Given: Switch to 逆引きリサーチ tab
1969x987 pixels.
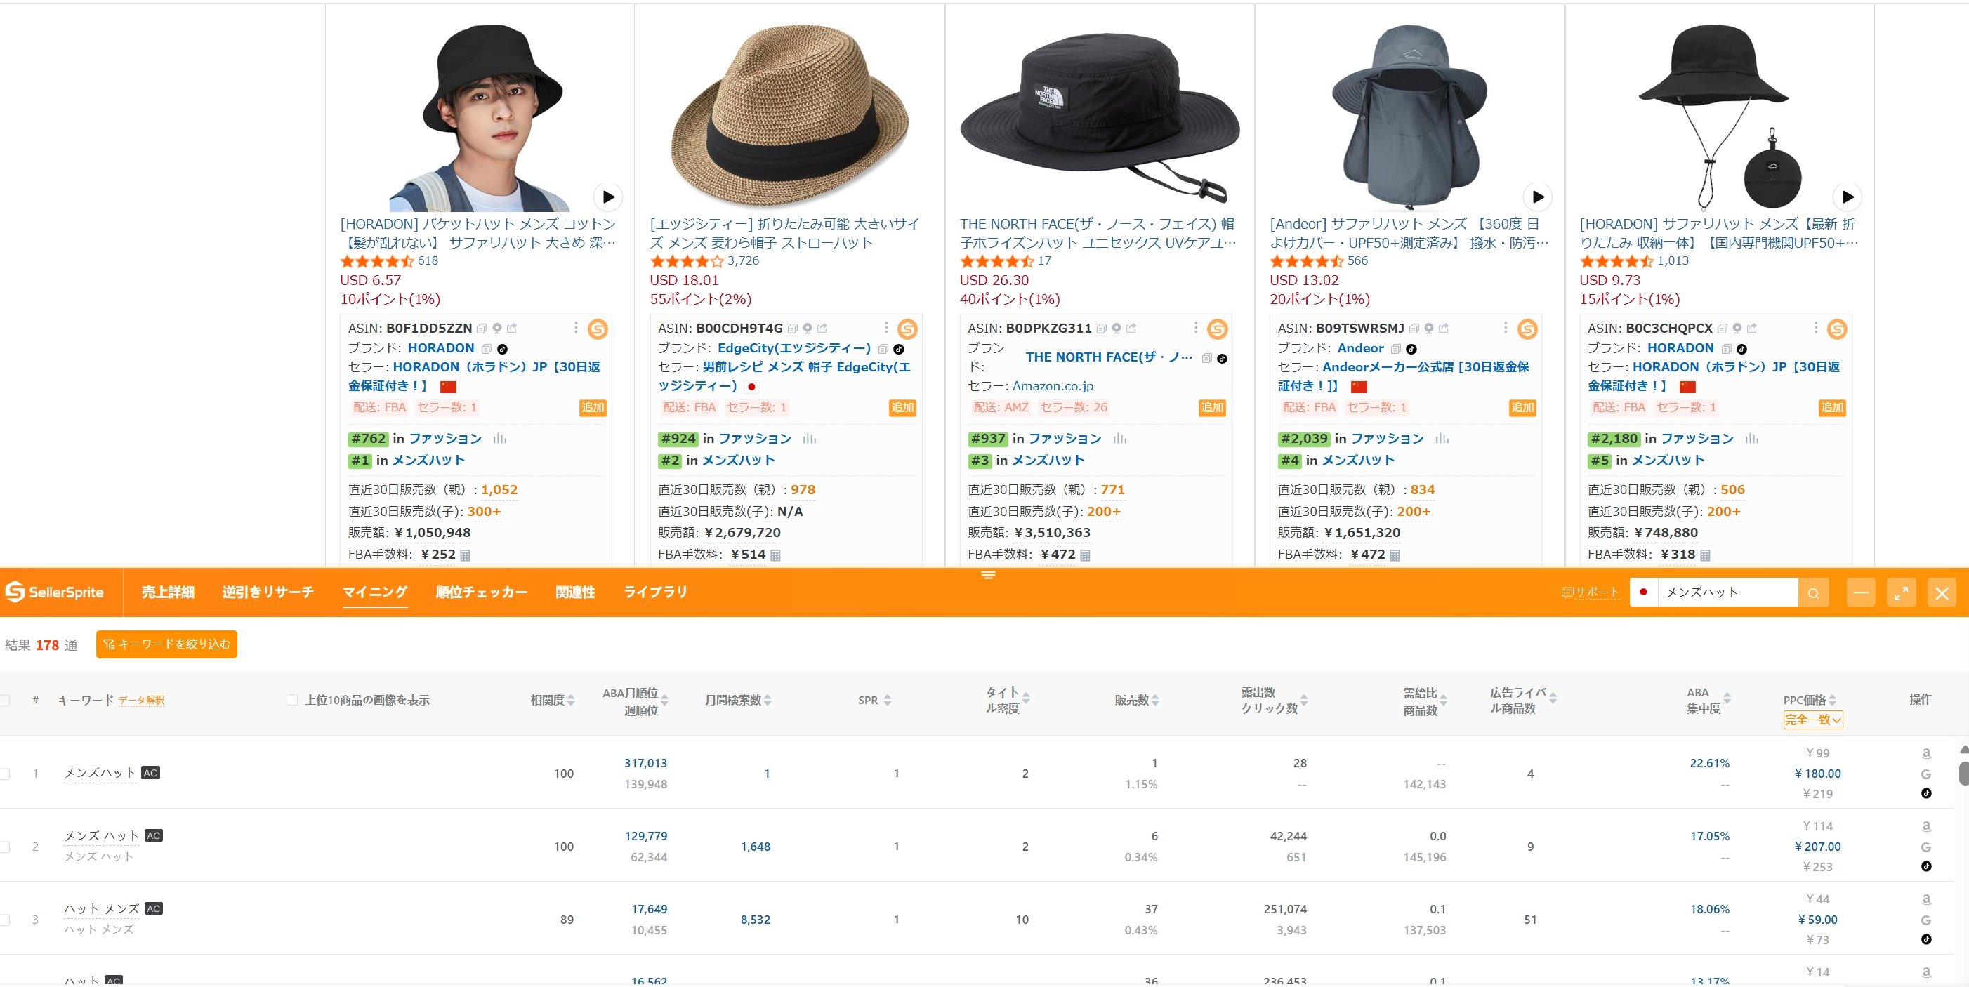Looking at the screenshot, I should tap(268, 592).
